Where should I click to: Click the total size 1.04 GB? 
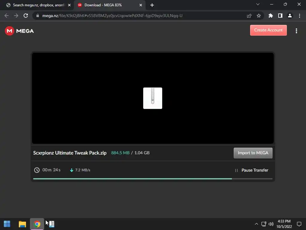pos(142,153)
